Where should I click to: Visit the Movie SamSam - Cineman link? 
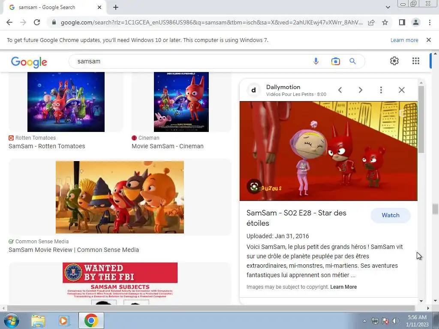(x=168, y=146)
